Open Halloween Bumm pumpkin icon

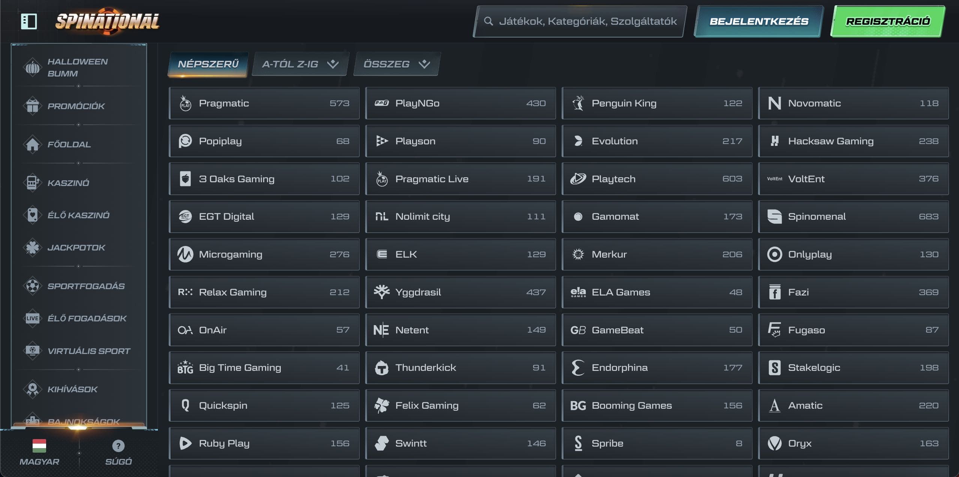click(33, 67)
